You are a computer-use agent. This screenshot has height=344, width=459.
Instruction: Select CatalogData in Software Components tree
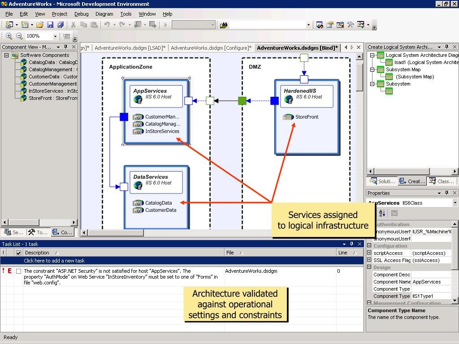pos(53,62)
